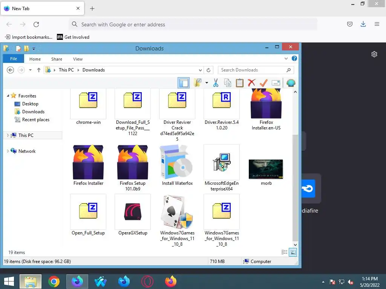Click the file list scroll up arrow
Viewport: 386px width, 289px height.
[x=295, y=92]
